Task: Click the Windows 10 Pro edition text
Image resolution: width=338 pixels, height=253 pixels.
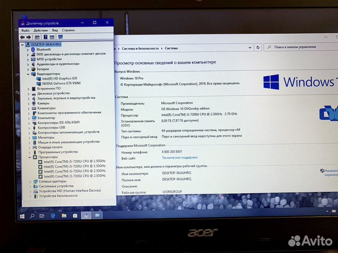Action: click(x=132, y=78)
